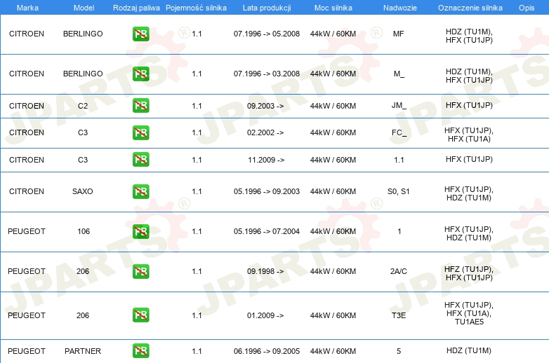
Task: Click fuel icon in Citroen Saxo row
Action: coord(140,191)
